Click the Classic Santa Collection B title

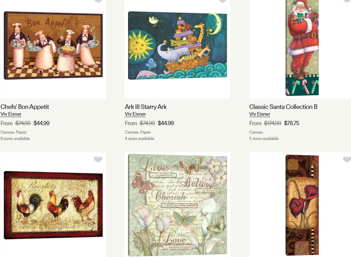click(x=283, y=107)
